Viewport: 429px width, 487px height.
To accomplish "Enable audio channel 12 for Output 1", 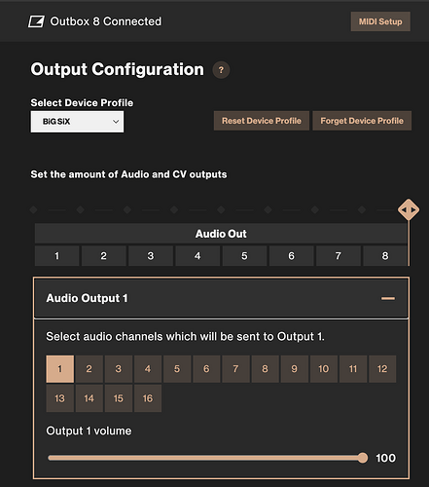I will 382,369.
